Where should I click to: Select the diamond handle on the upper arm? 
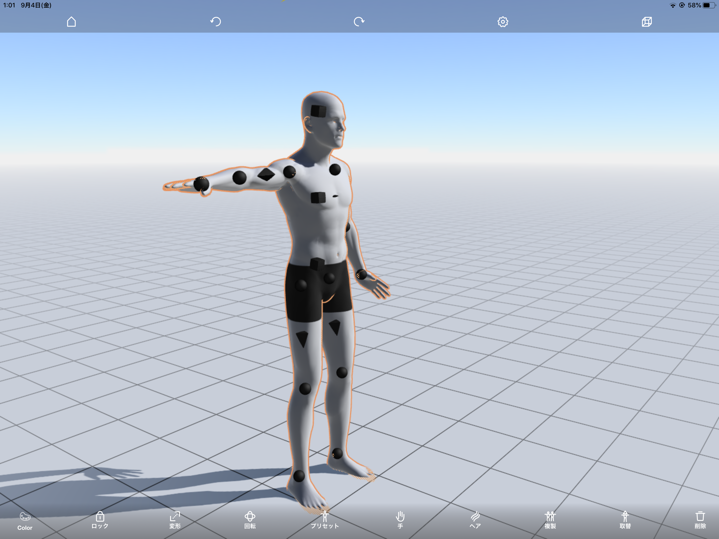266,174
